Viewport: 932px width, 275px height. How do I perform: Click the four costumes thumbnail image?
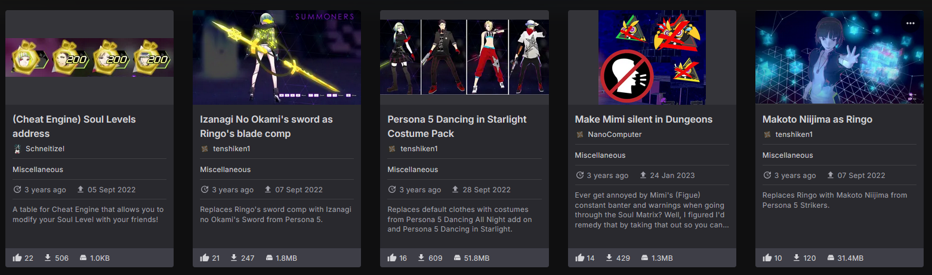pos(464,58)
